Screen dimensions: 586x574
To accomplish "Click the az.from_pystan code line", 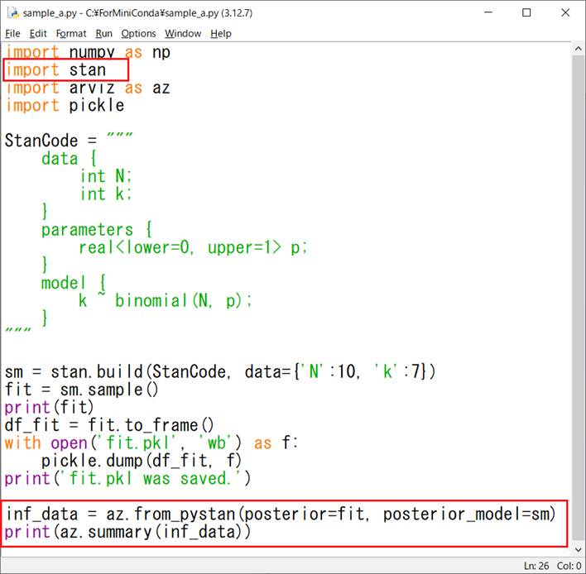I will point(280,514).
